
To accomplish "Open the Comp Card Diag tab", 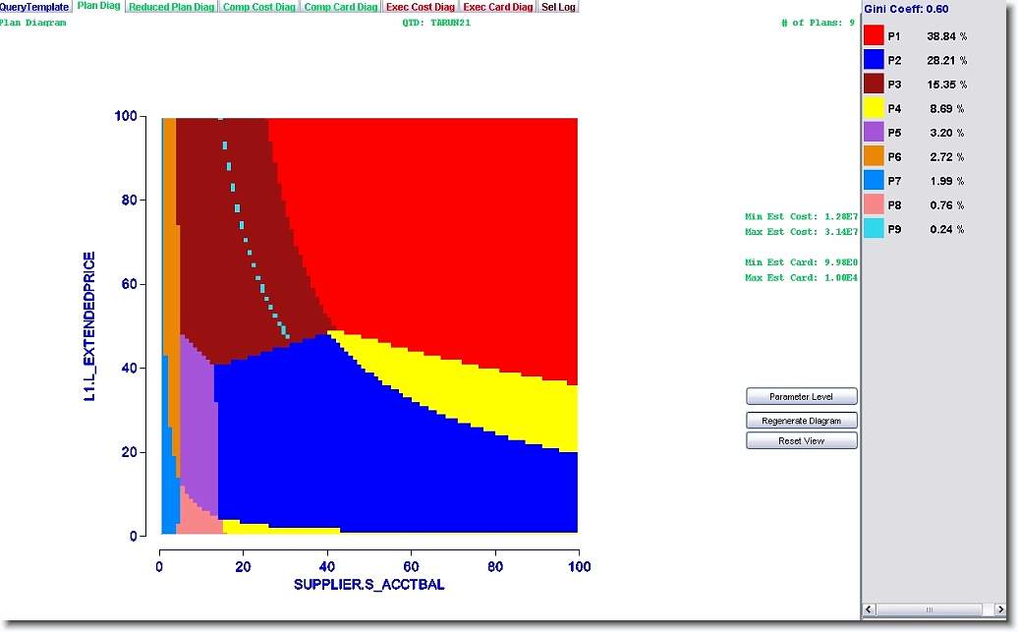I will click(340, 7).
